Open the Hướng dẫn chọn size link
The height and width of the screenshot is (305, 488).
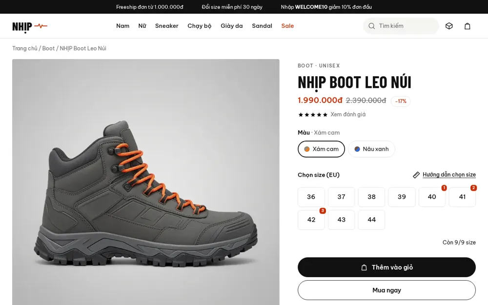(449, 175)
